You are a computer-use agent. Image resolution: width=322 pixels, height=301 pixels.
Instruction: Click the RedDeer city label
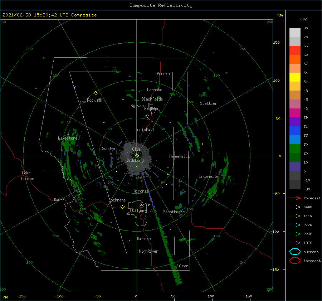pyautogui.click(x=152, y=108)
